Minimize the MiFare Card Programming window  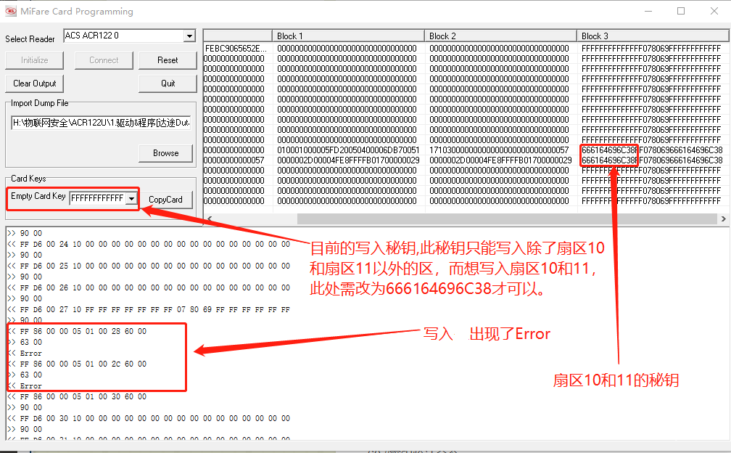648,11
